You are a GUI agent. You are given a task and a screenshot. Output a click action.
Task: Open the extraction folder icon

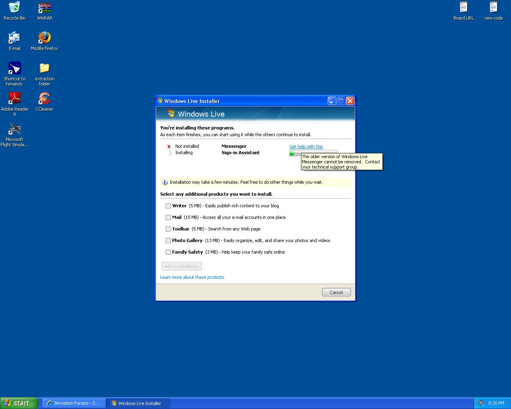(x=44, y=68)
